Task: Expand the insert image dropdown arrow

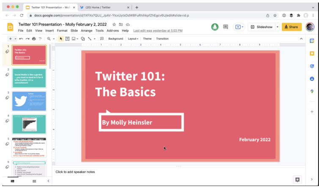Action: 77,39
